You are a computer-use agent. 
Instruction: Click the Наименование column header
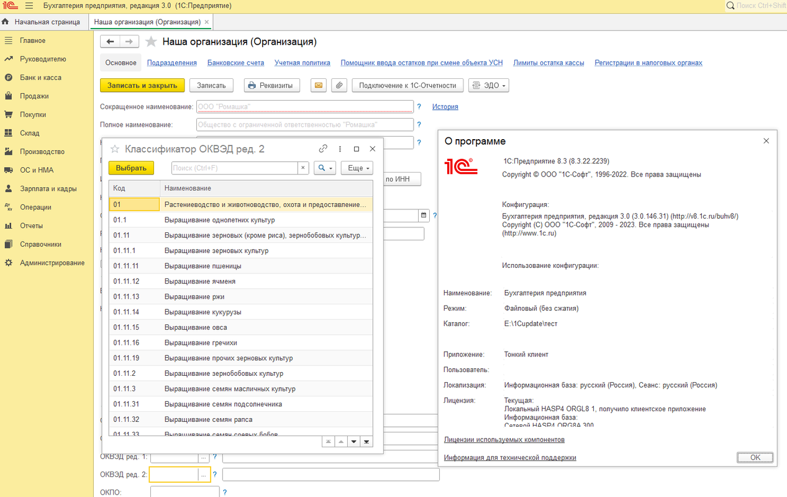266,188
